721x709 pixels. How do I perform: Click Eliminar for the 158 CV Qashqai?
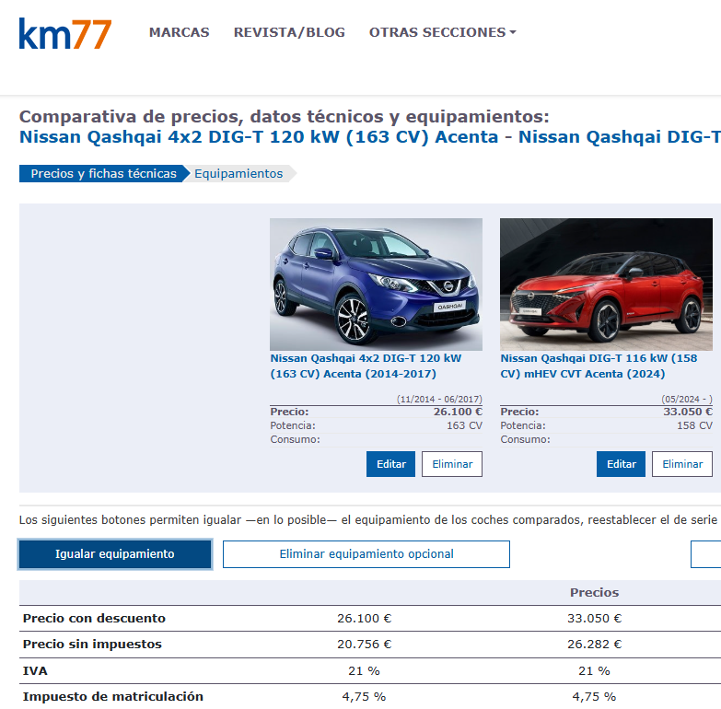coord(682,464)
